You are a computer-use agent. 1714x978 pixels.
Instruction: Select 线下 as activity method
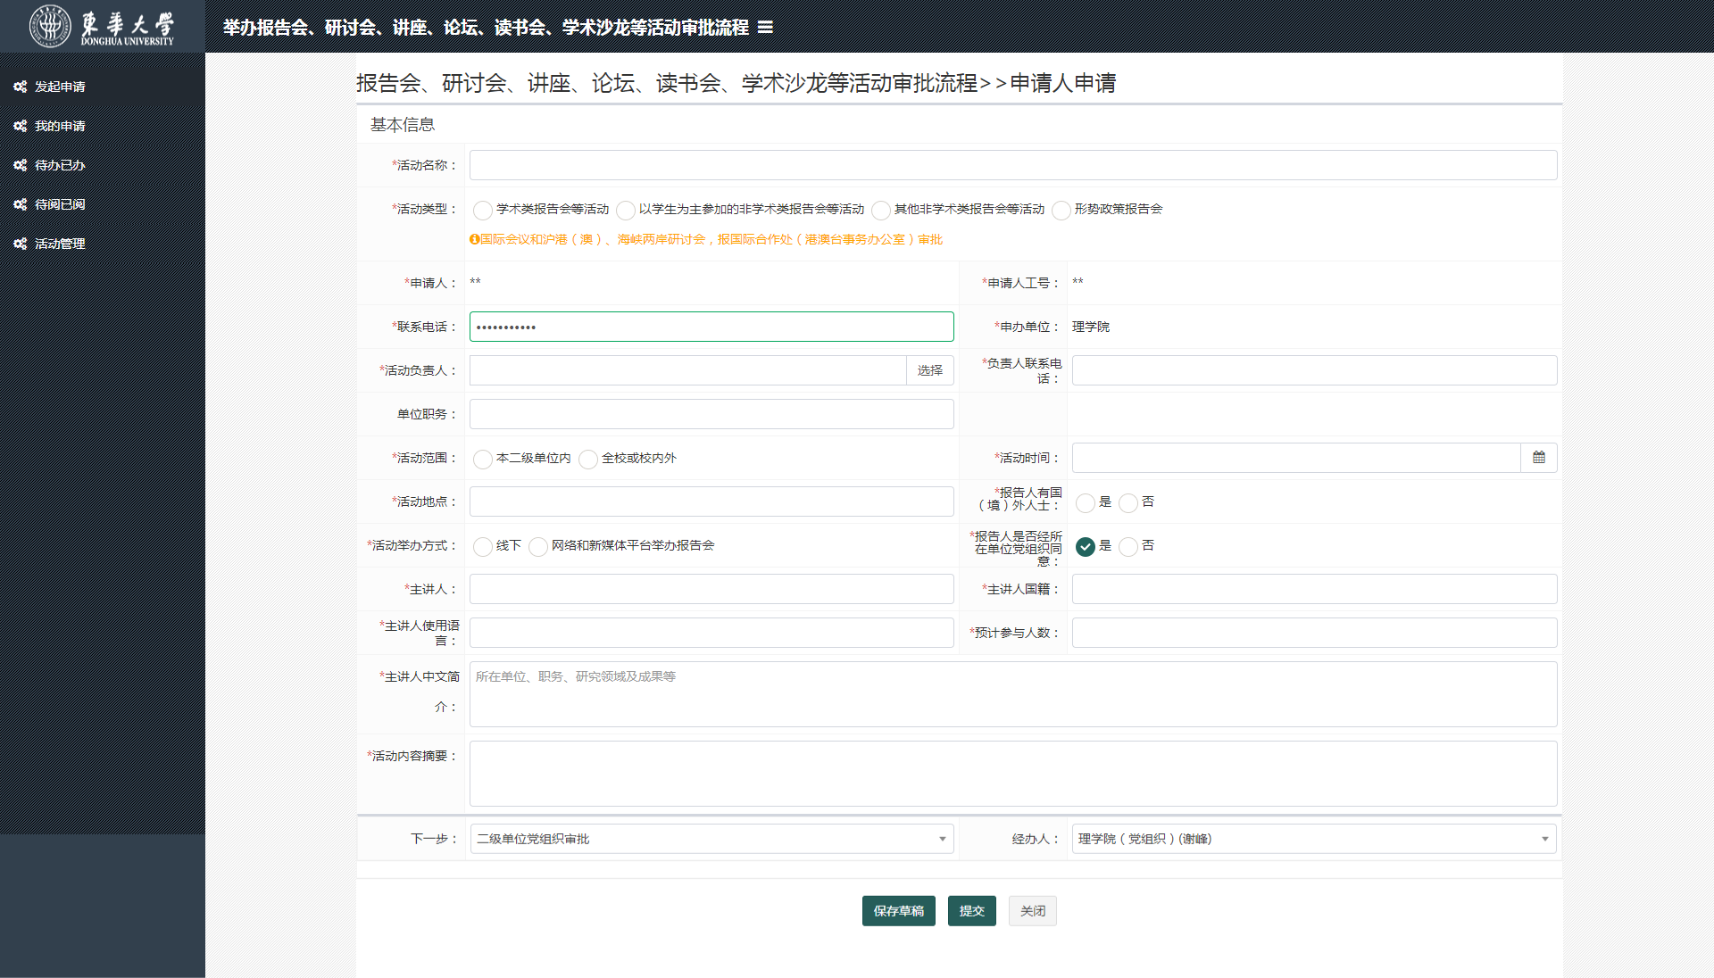483,546
